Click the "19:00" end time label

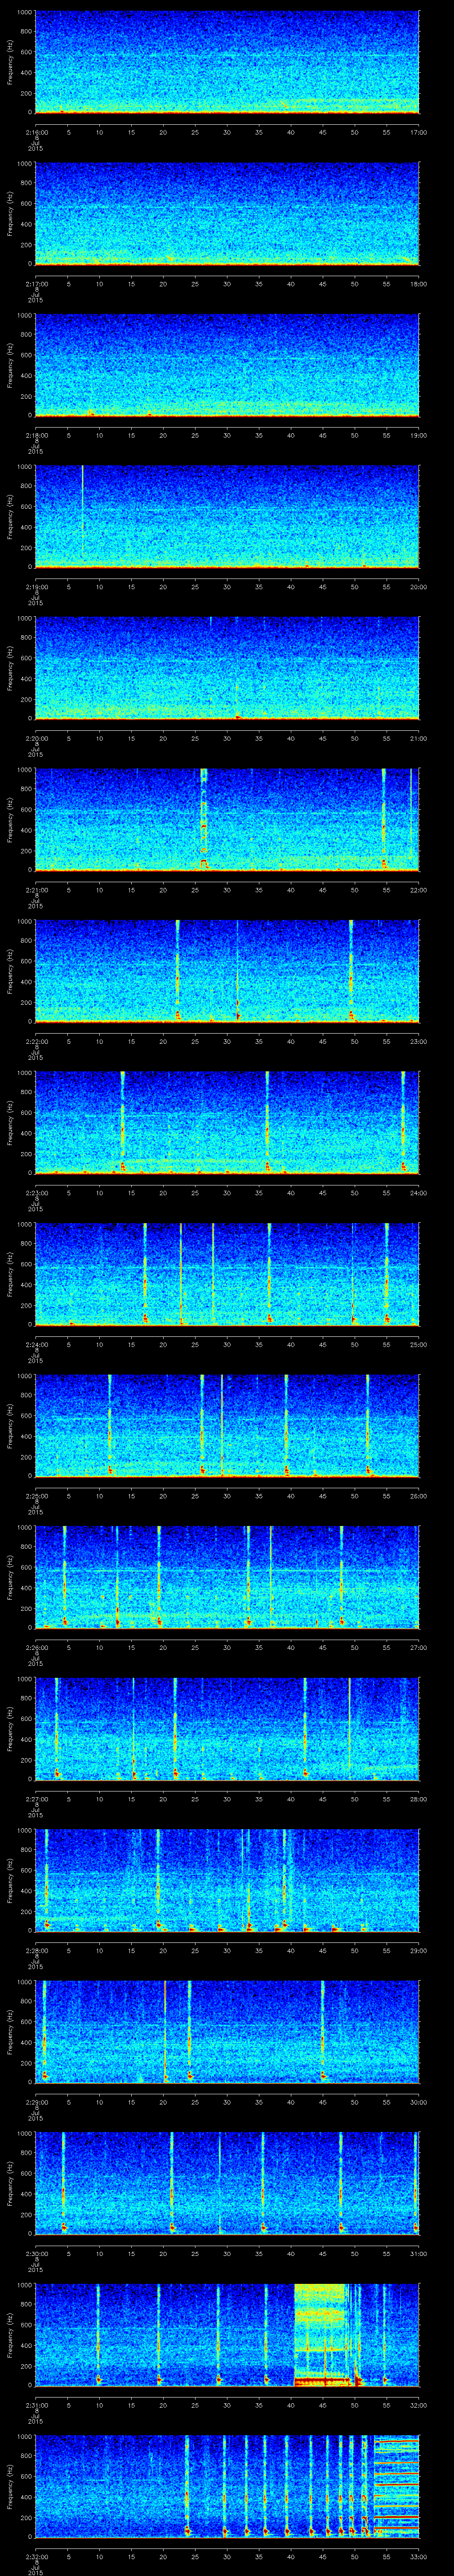pos(418,434)
